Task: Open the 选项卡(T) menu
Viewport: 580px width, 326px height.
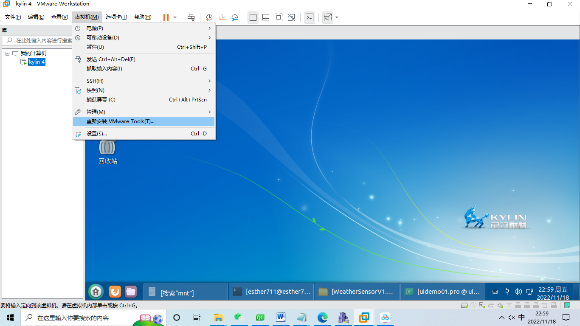Action: [116, 17]
